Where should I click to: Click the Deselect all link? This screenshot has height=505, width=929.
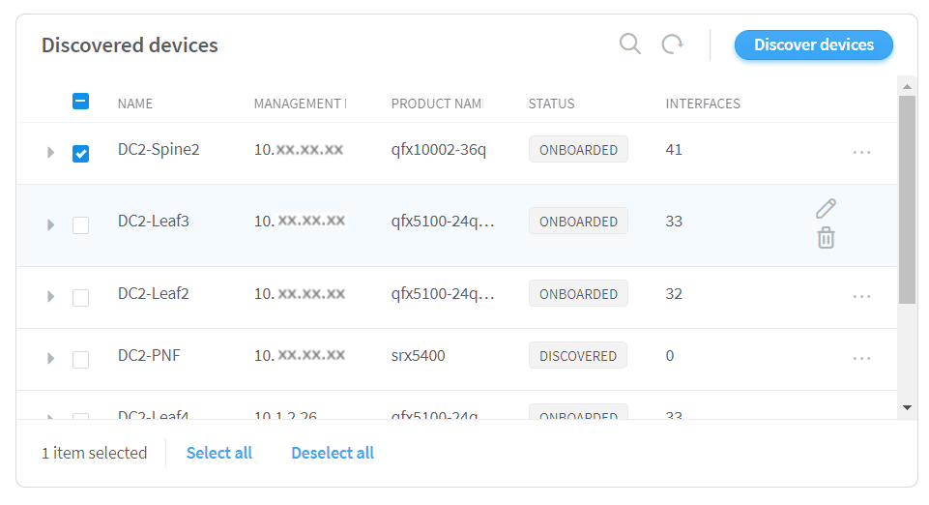coord(333,453)
